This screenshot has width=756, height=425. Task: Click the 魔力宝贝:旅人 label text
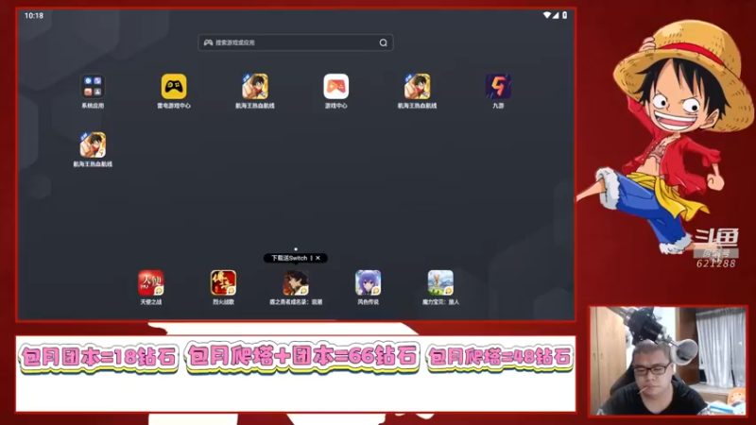440,302
